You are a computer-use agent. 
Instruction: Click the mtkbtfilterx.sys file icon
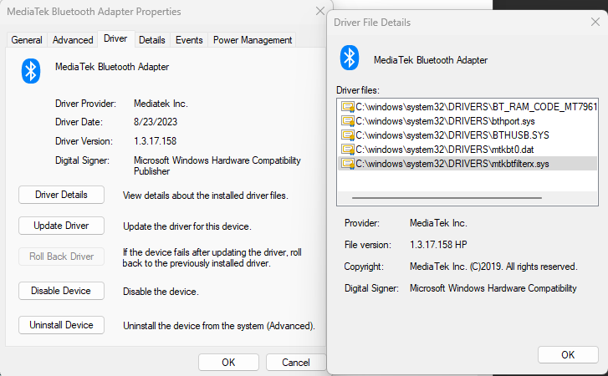pyautogui.click(x=347, y=164)
